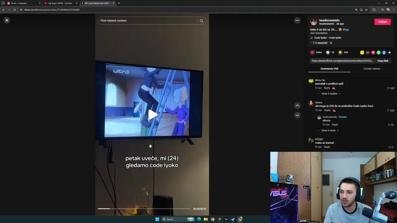Click the search magnifier in Find related content
This screenshot has height=223, width=397.
[201, 21]
